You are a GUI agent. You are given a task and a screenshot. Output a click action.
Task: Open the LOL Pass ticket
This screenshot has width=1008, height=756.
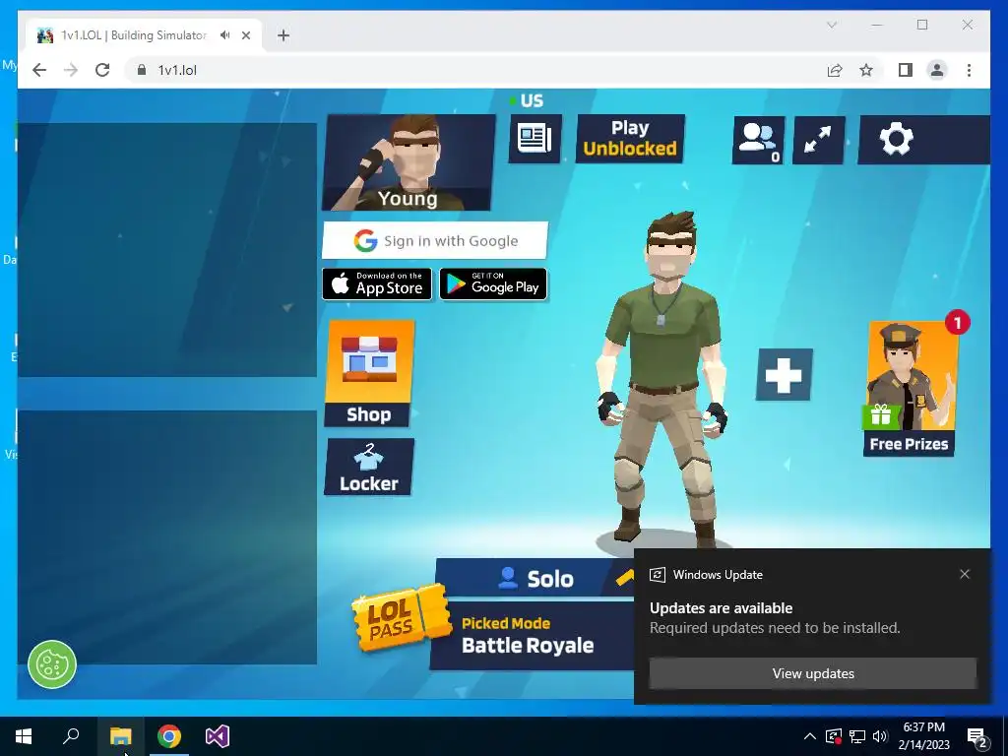click(401, 617)
